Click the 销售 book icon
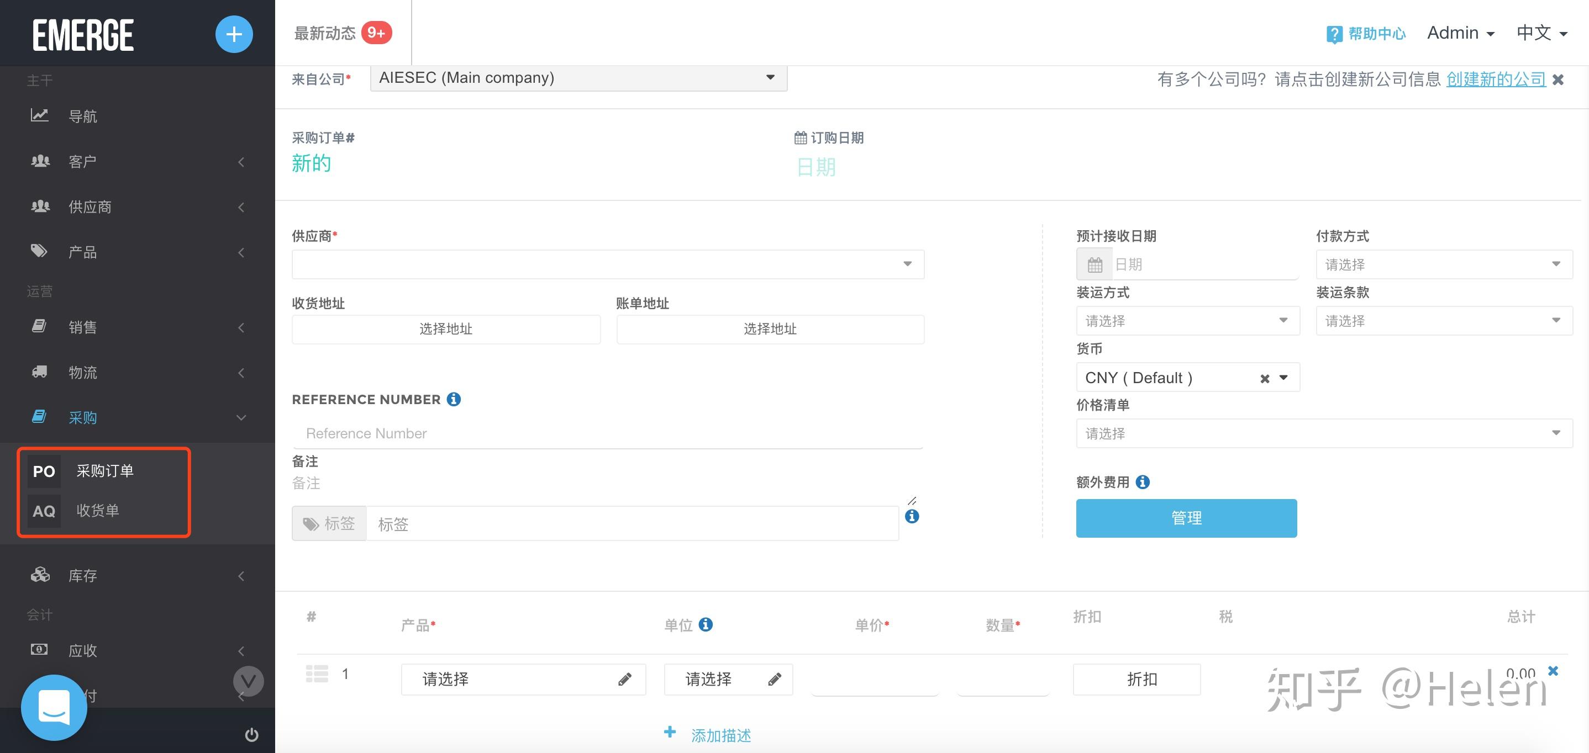Screen dimensions: 1589x753 click(x=39, y=326)
